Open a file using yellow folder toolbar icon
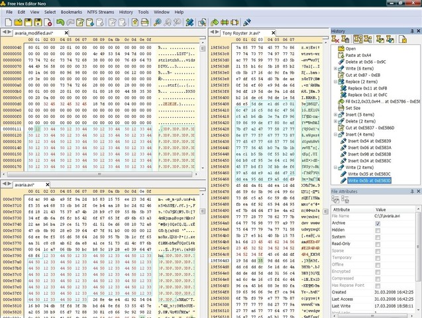Viewport: 422px width, 318px height. click(x=19, y=23)
